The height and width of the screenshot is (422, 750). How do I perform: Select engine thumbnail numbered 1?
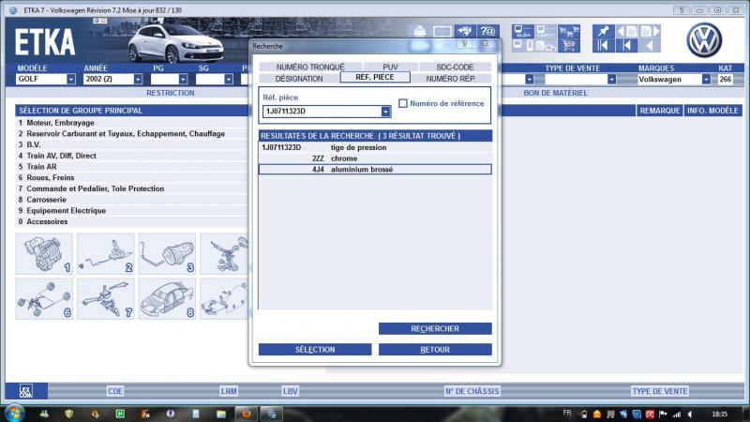point(44,253)
